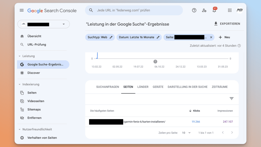Viewport: 261px width, 147px height.
Task: Open help next to Zuletzt aktualisiert
Action: coord(239,46)
